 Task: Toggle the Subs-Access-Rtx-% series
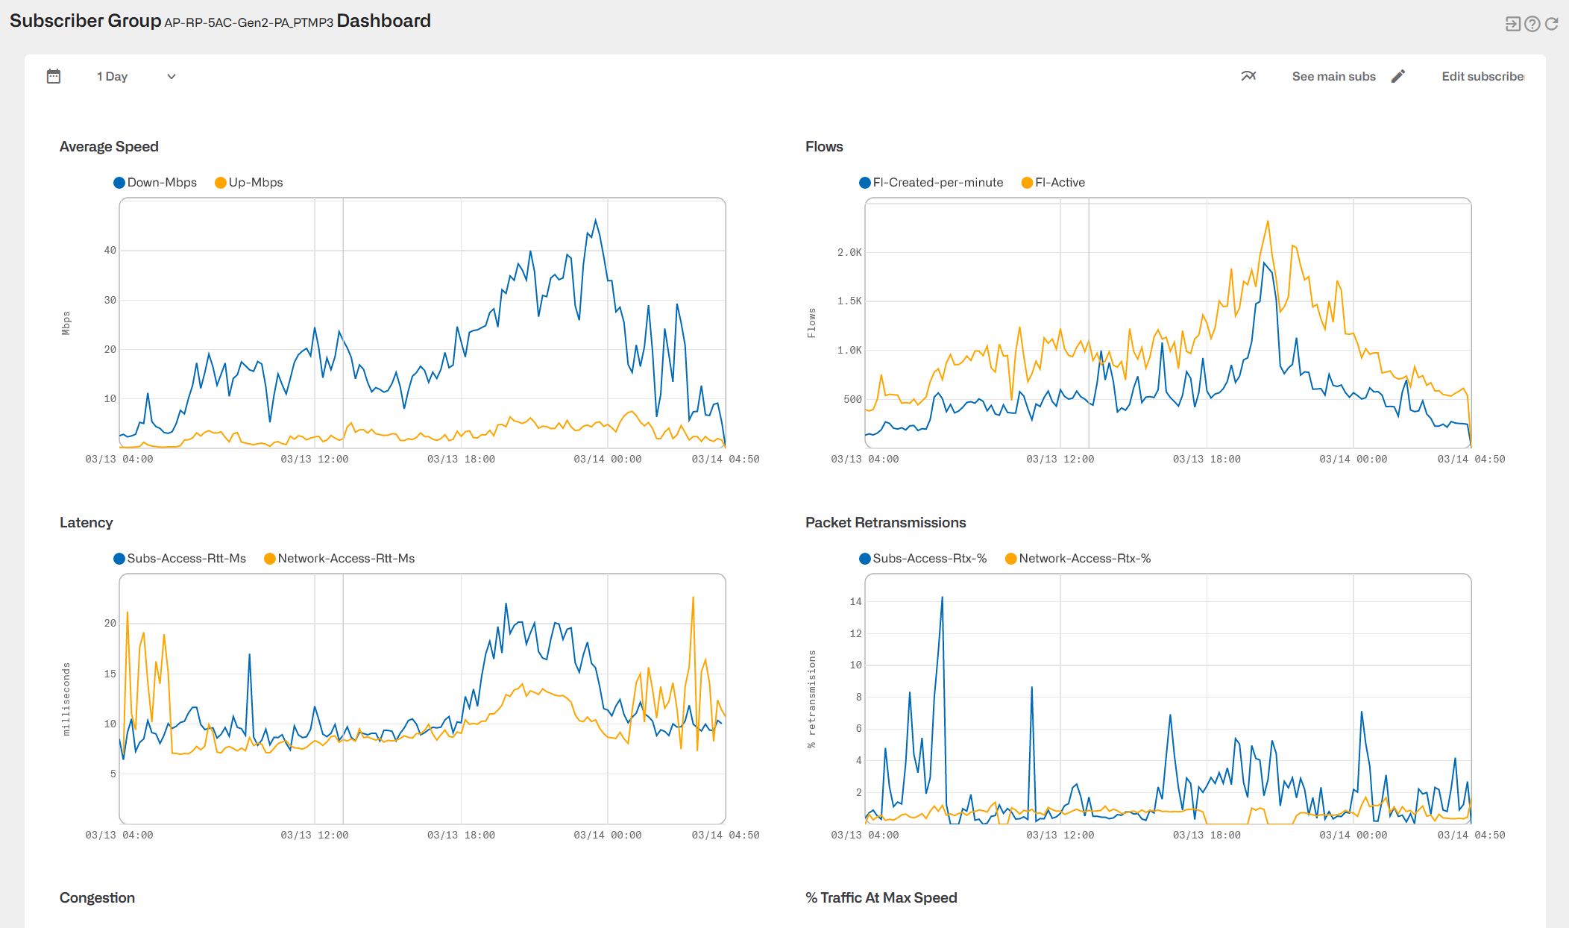[x=925, y=558]
